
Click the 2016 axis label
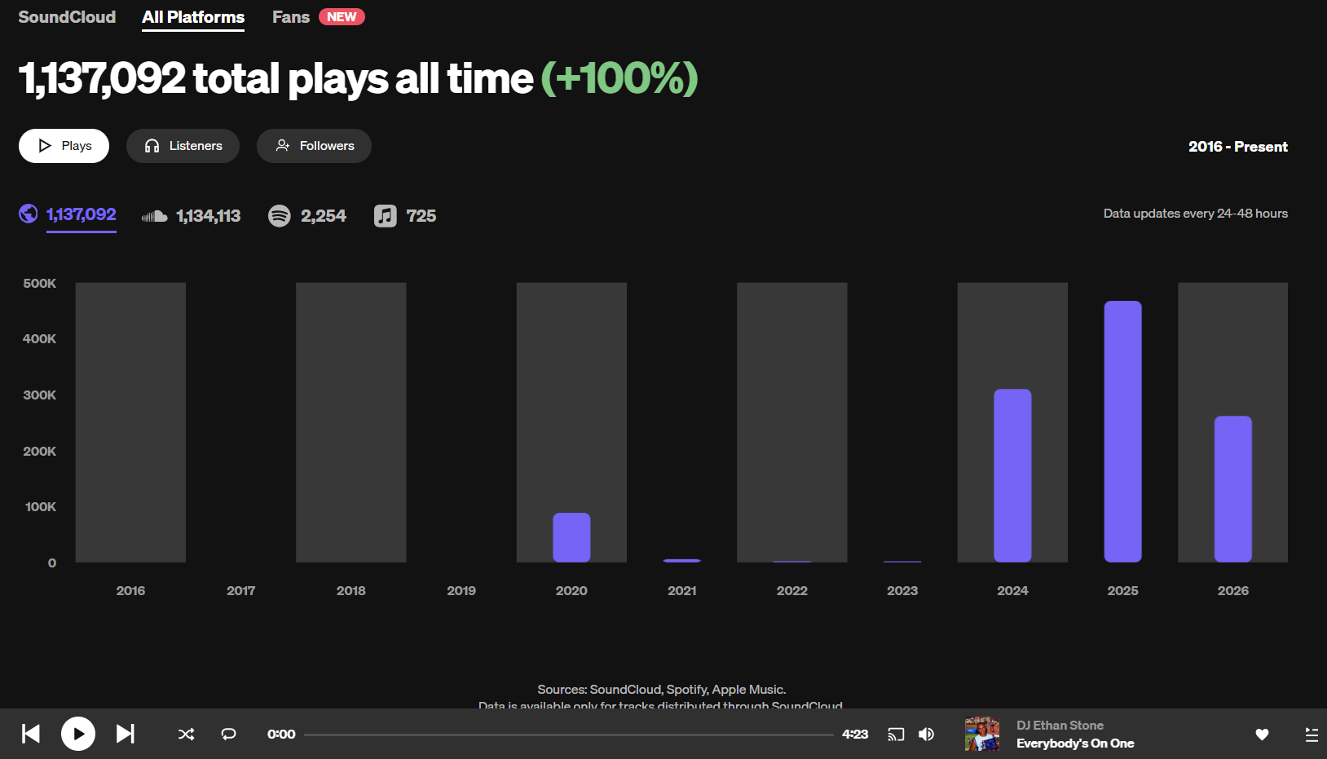[x=130, y=590]
